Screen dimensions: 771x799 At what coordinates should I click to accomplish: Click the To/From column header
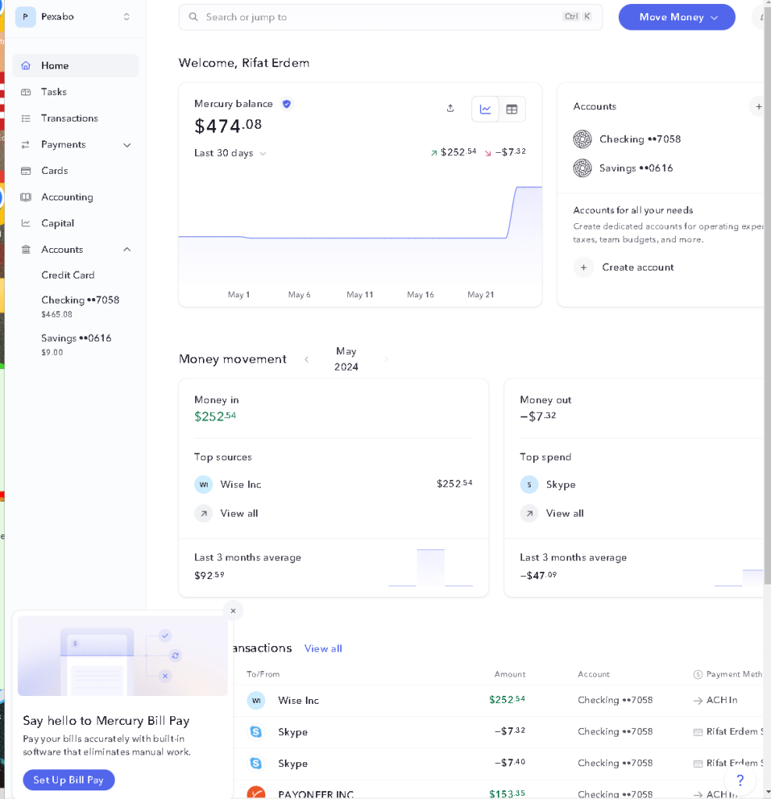pos(263,675)
